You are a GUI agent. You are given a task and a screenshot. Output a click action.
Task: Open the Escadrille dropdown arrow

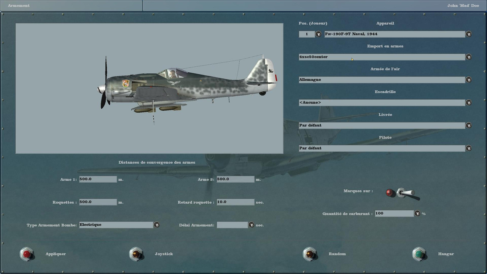coord(469,103)
